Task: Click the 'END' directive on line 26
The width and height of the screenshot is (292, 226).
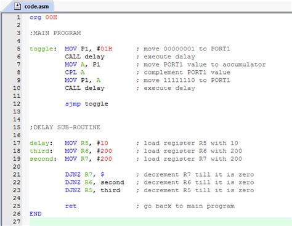Action: 36,214
